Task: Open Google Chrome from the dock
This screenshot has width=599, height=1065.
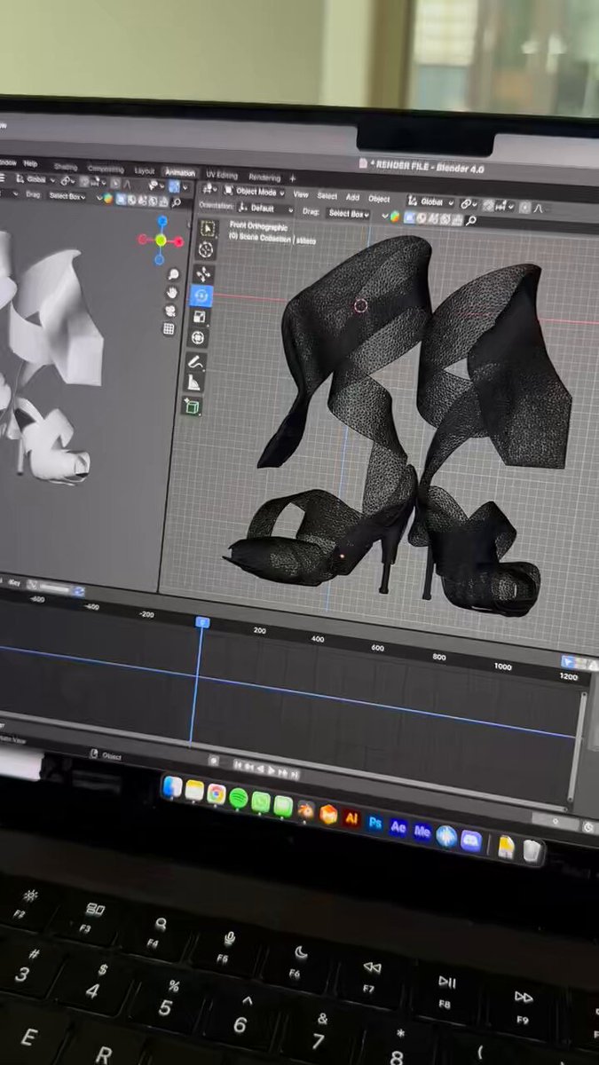Action: pyautogui.click(x=217, y=794)
